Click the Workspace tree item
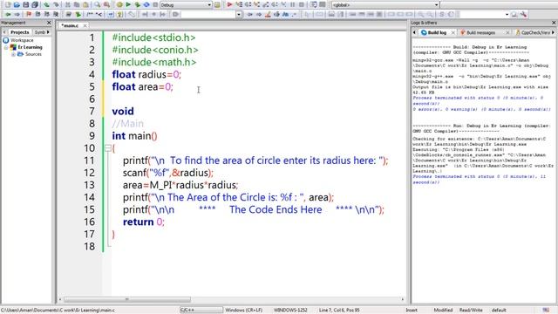The height and width of the screenshot is (314, 558). [x=22, y=40]
